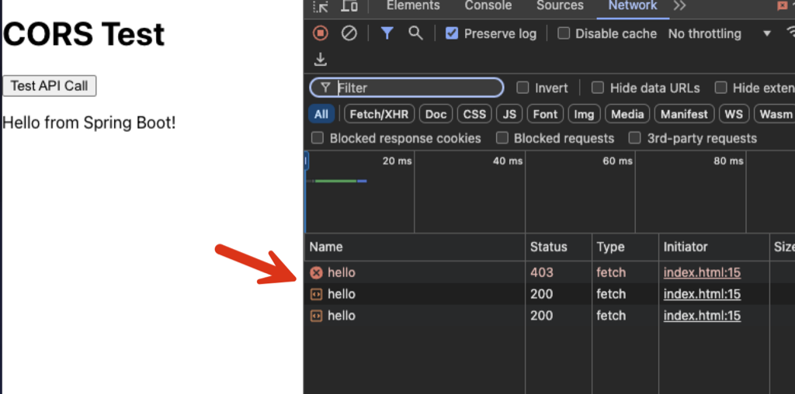Image resolution: width=795 pixels, height=394 pixels.
Task: Check Hide data URLs
Action: click(598, 88)
